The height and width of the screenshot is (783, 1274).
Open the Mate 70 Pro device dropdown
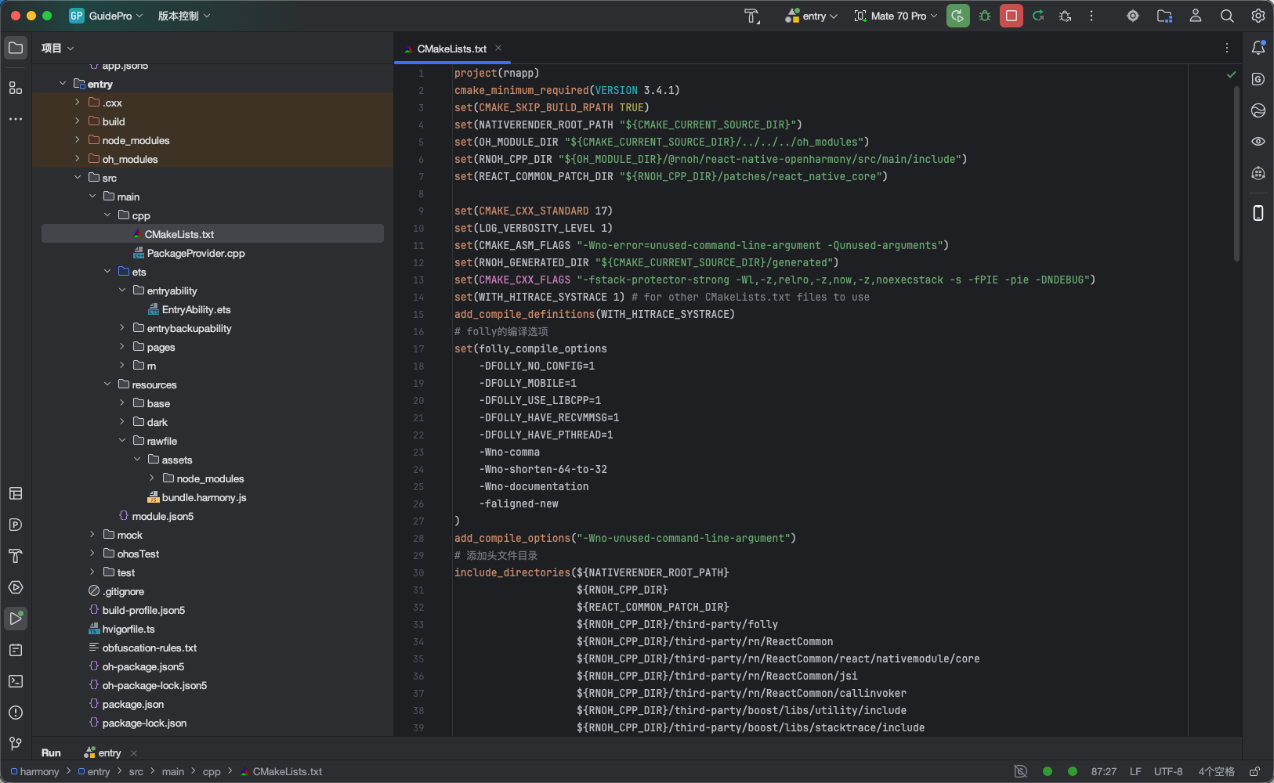coord(896,16)
